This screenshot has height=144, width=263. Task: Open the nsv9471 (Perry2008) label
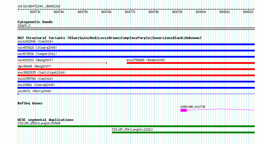[x=35, y=91]
